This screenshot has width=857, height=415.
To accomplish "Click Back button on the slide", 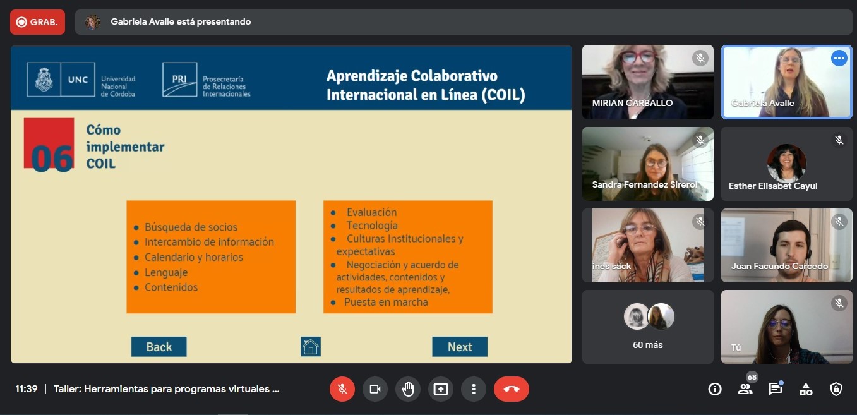I will (159, 347).
